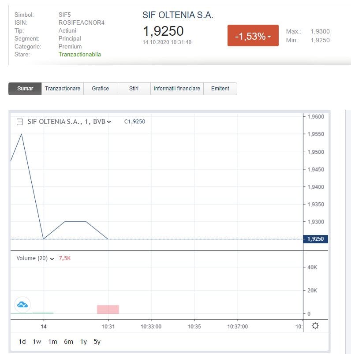This screenshot has width=351, height=354.
Task: Set chart range to 1w
Action: 37,342
